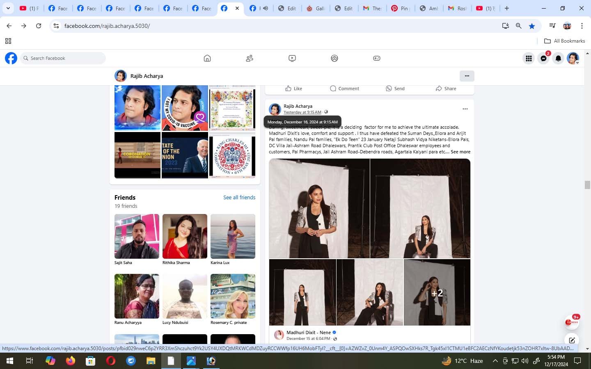Open tab search dropdown arrow
591x369 pixels.
8,8
